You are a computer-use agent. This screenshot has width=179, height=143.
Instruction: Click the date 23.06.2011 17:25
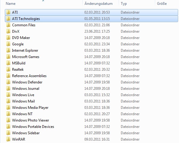[97, 31]
